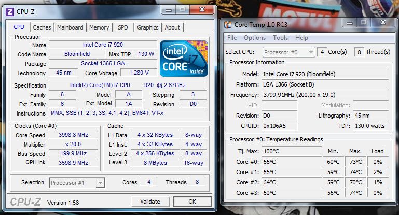Click the Instructions field listing MMX, SSE
399x215 pixels.
click(x=128, y=113)
